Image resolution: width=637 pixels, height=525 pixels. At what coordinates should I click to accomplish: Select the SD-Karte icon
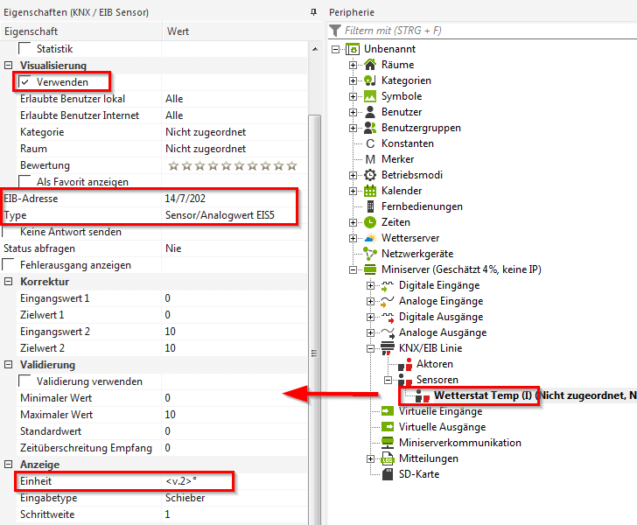pyautogui.click(x=388, y=474)
